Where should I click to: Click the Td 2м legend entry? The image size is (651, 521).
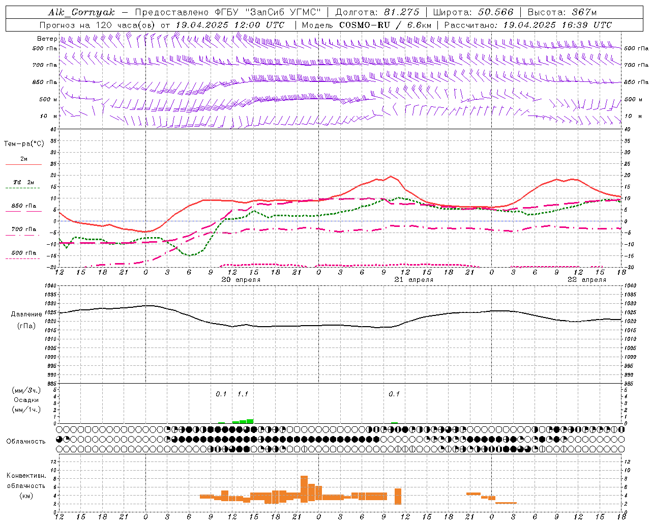coord(24,182)
